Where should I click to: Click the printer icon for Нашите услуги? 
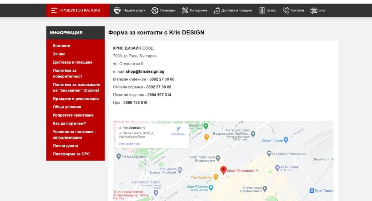click(x=117, y=11)
